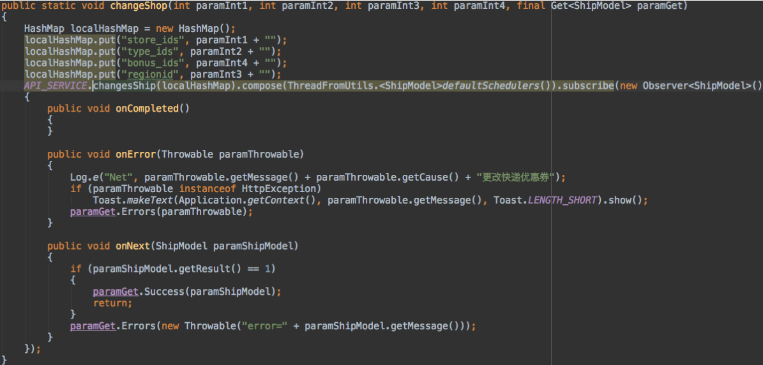Click the numeric literal 1 in getResult comparison
Image resolution: width=763 pixels, height=365 pixels.
point(267,269)
